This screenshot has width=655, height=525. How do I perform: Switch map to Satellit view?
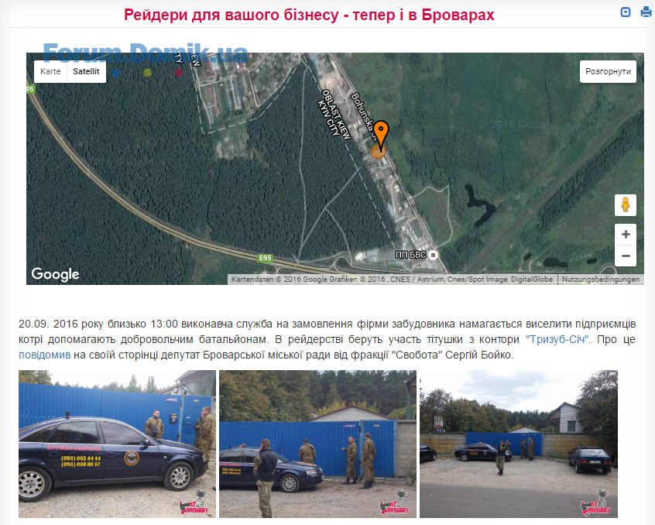pyautogui.click(x=86, y=71)
